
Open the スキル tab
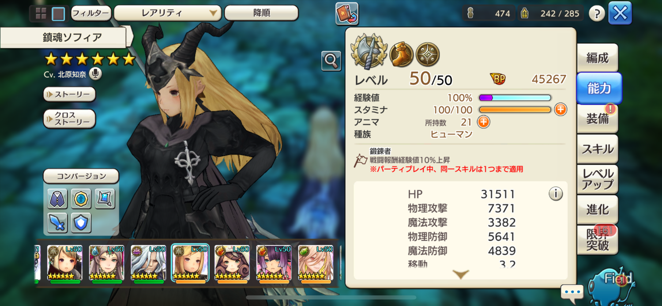click(598, 149)
